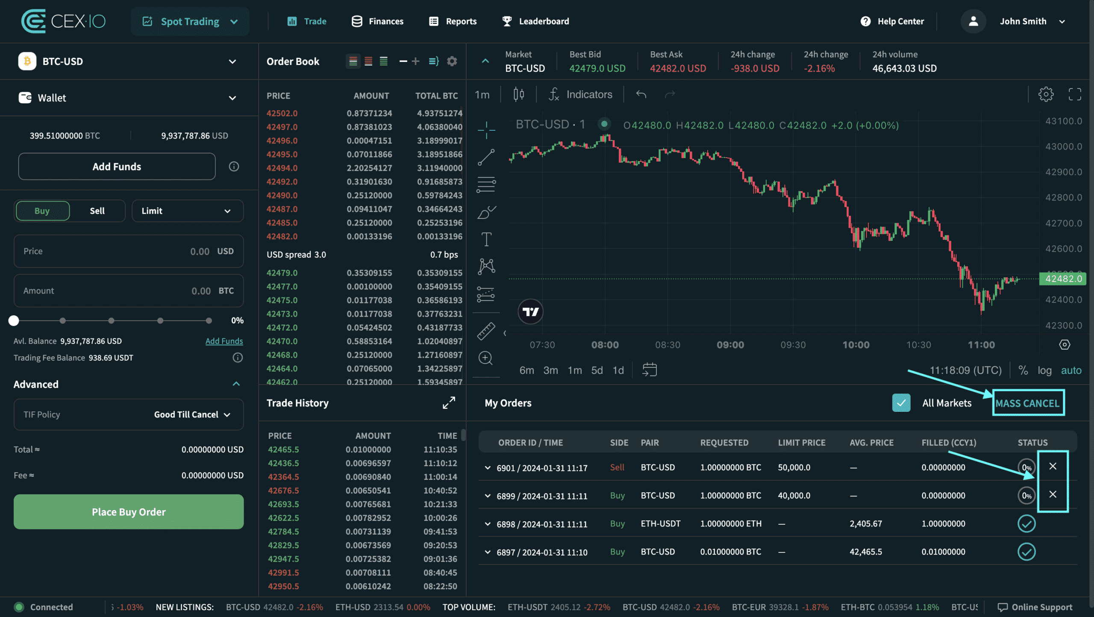The height and width of the screenshot is (617, 1094).
Task: Collapse the Advanced section
Action: (236, 384)
